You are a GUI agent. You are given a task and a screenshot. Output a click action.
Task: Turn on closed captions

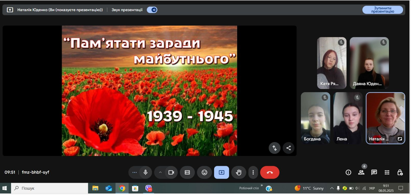(187, 172)
